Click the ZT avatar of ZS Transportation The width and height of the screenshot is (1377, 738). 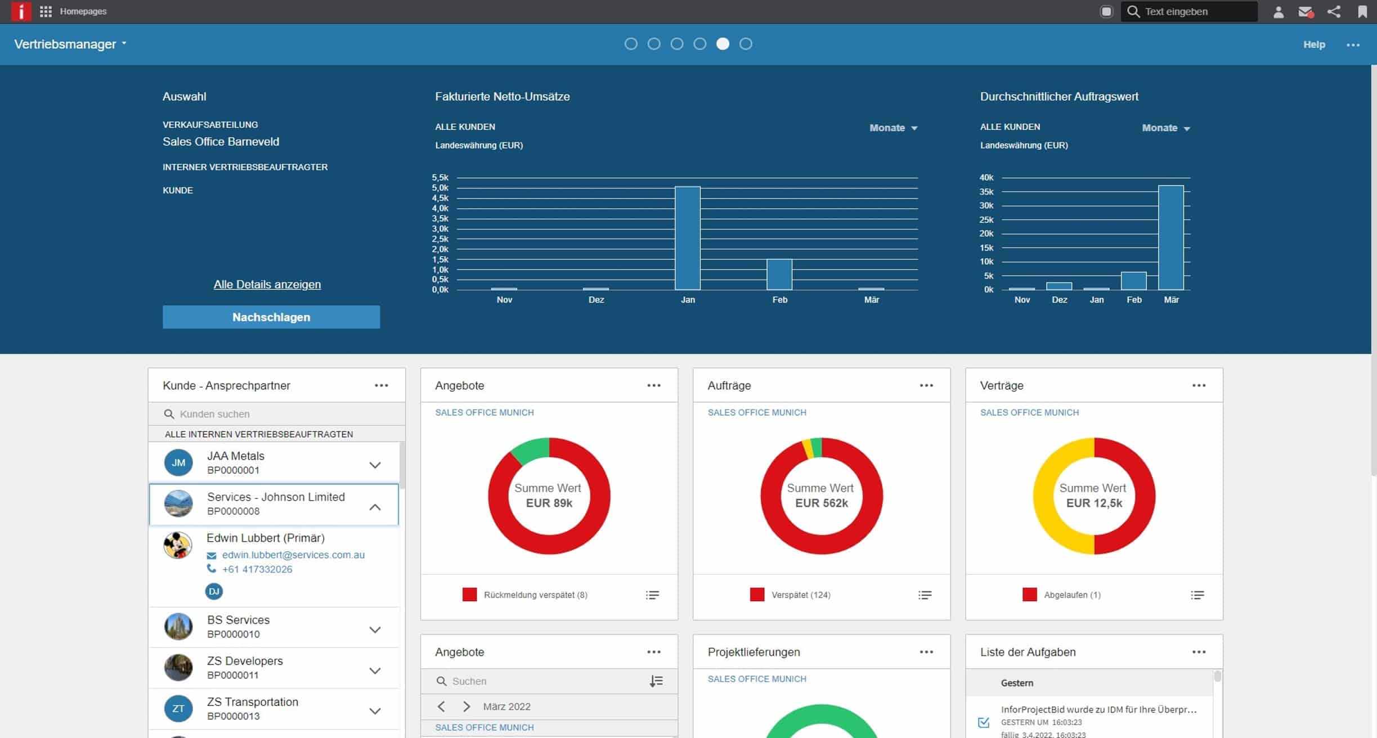pos(178,709)
